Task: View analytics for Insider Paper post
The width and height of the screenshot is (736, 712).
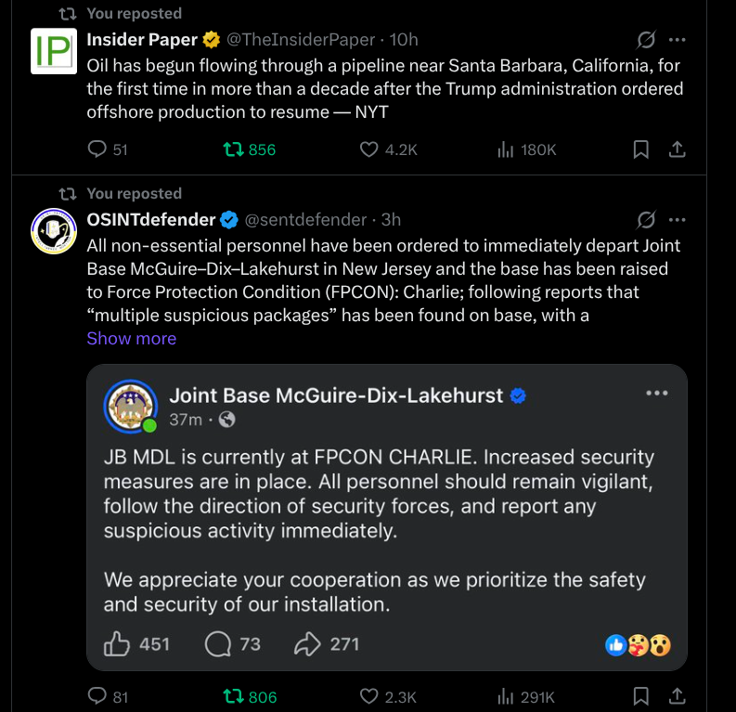Action: point(506,149)
